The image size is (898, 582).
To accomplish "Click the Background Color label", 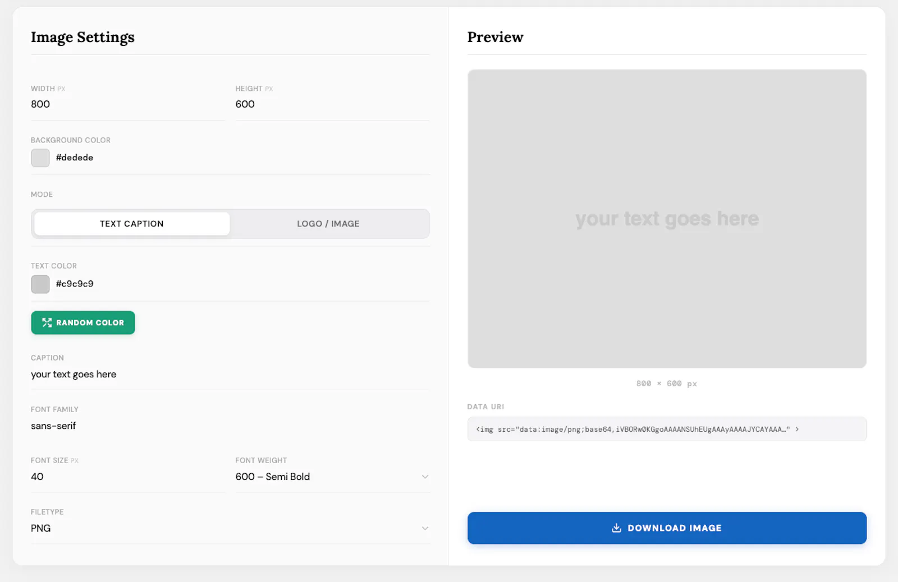I will click(x=71, y=140).
